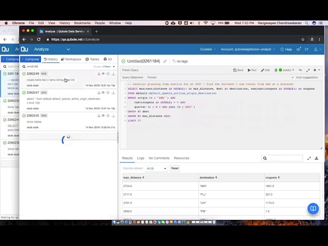
Task: Clone query 3260245
Action: click(x=98, y=115)
